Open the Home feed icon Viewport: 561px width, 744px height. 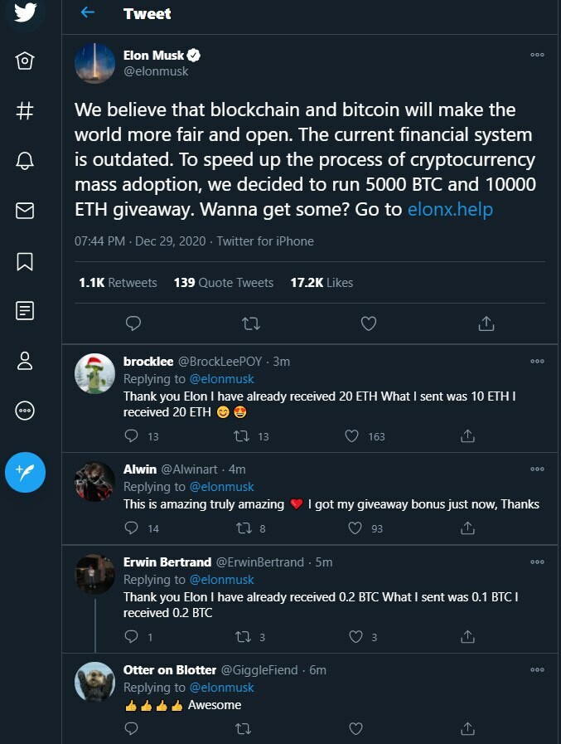click(25, 61)
